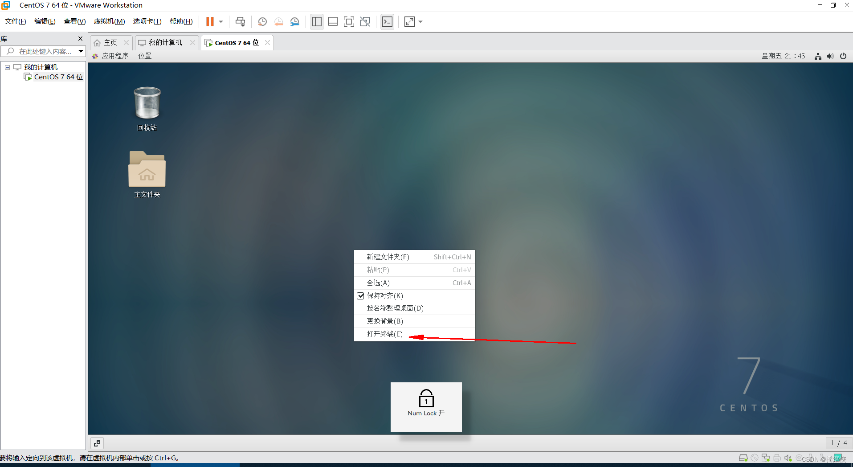Click the 星期五 21:45 clock

784,56
